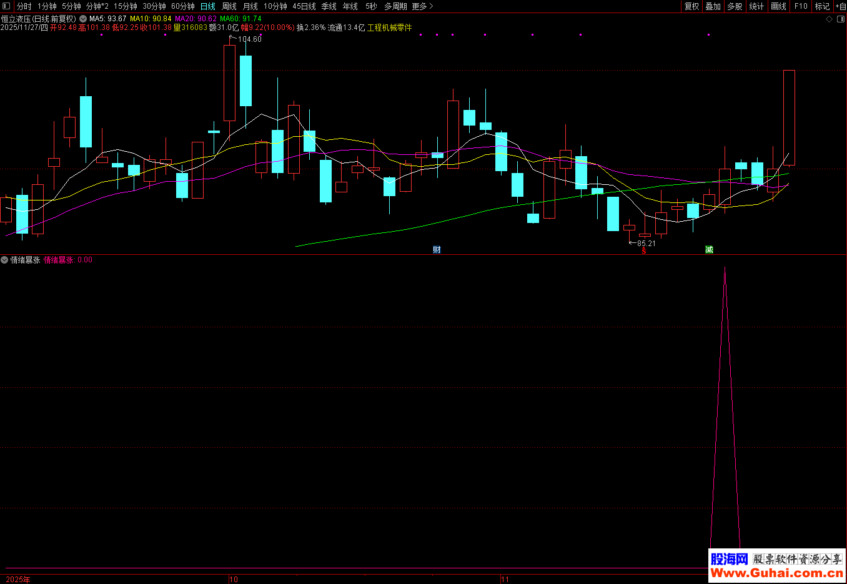
Task: Open the 画线 drawing tools
Action: [x=778, y=6]
